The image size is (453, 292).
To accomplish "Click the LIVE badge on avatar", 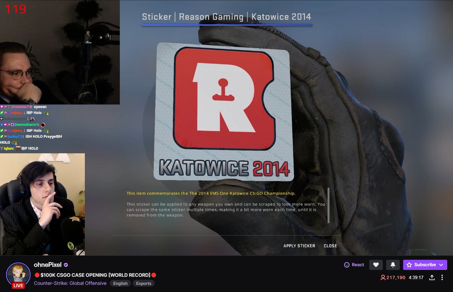I will point(18,286).
